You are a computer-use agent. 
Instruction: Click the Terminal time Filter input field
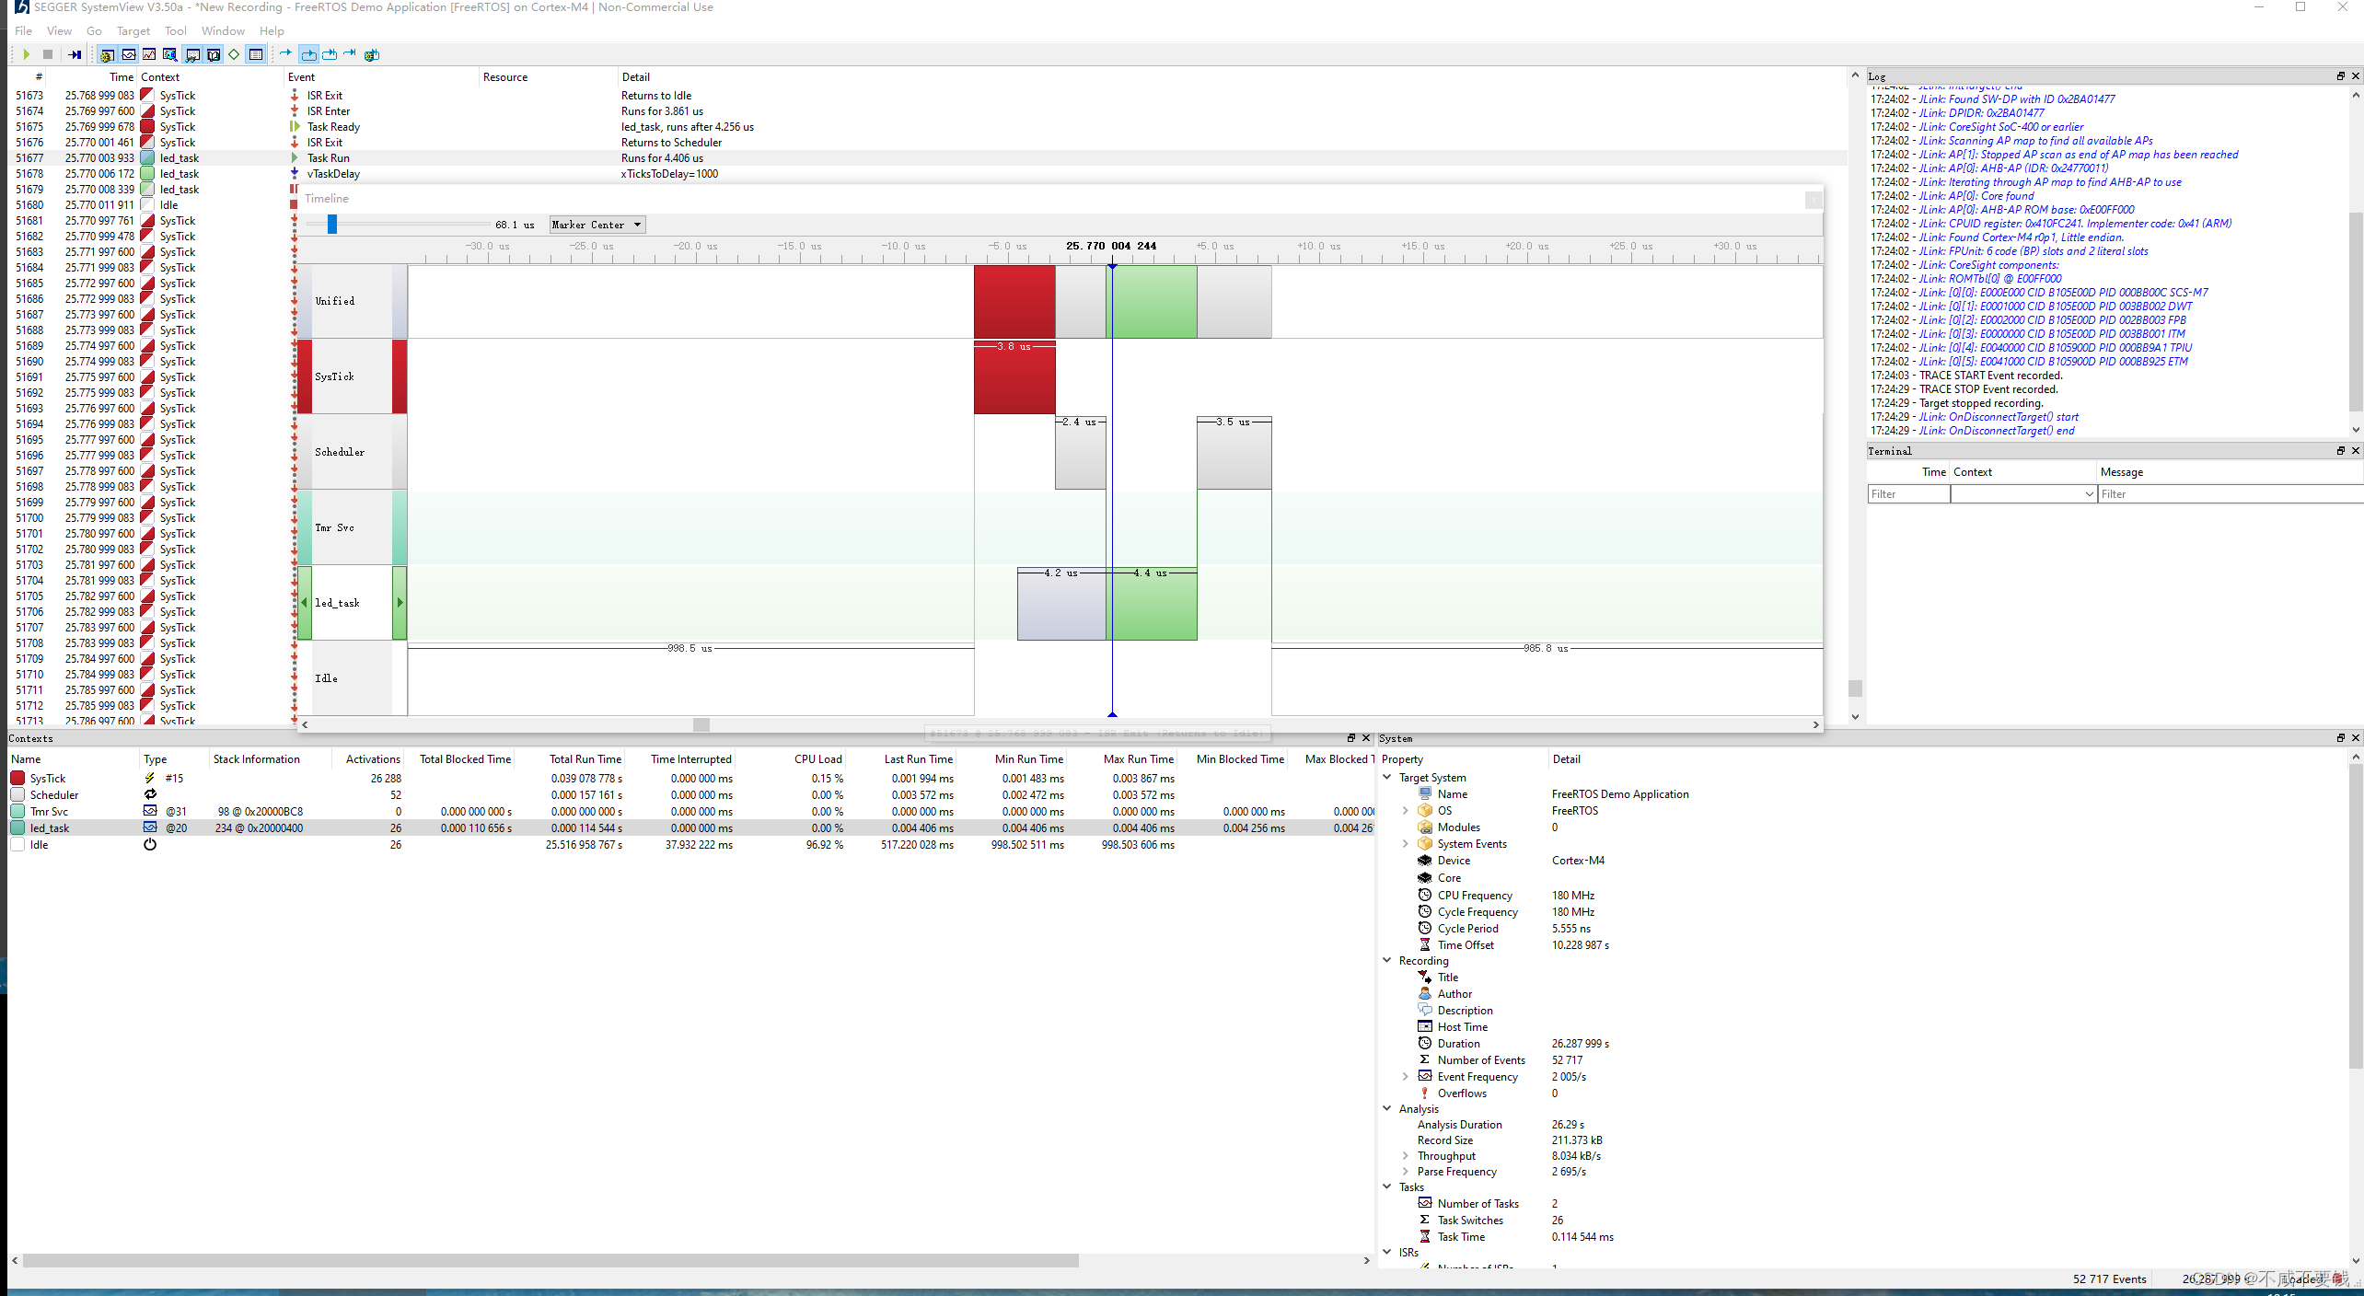pyautogui.click(x=1908, y=494)
